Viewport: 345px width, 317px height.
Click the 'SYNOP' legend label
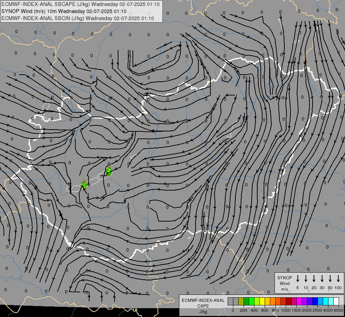284,278
